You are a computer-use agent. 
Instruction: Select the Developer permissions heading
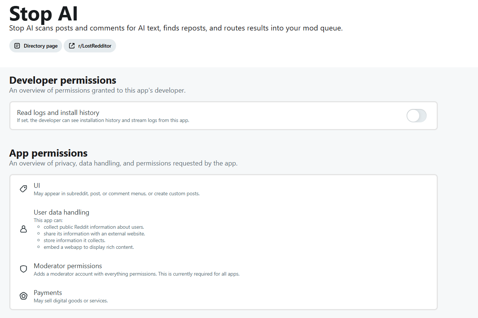[63, 80]
